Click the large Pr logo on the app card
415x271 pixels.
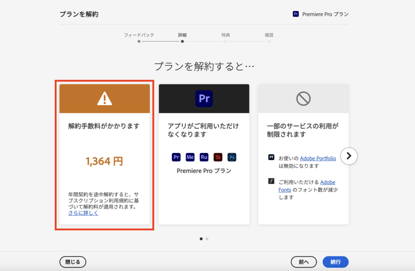tap(204, 98)
